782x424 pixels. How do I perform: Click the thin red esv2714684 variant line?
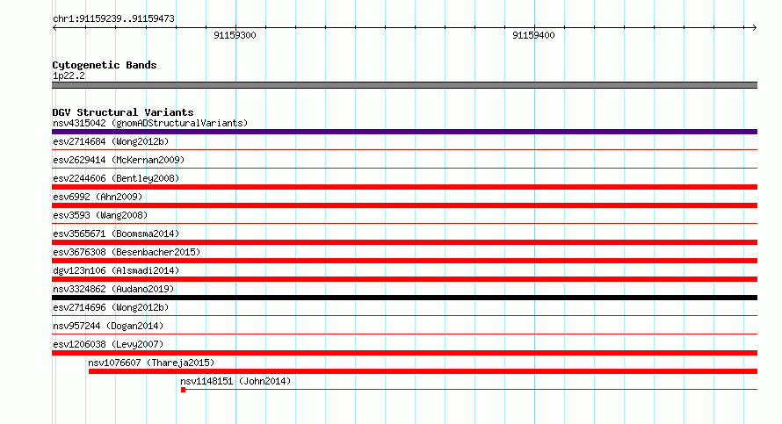pyautogui.click(x=404, y=149)
